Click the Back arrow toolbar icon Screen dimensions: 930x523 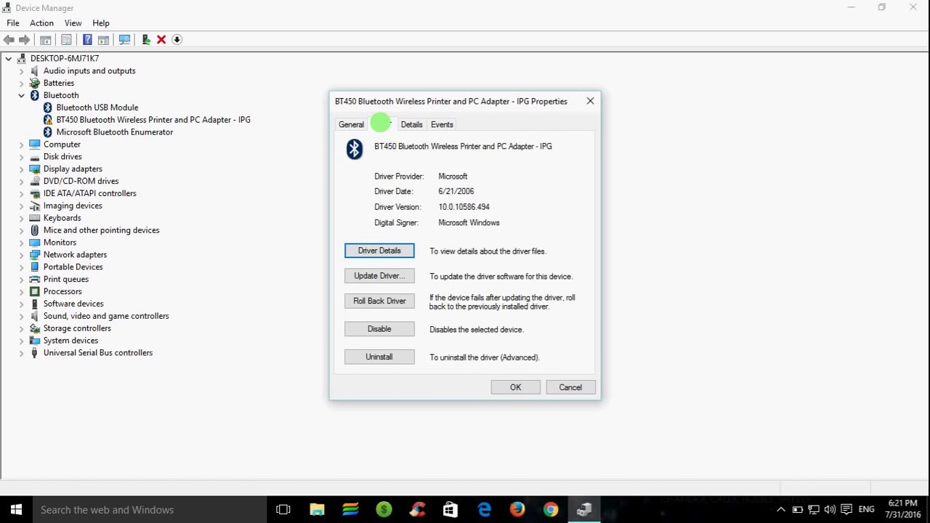(9, 39)
